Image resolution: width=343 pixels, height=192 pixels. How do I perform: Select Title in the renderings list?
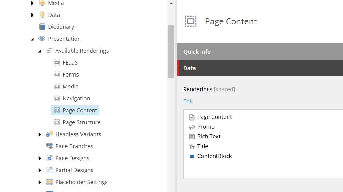click(x=203, y=146)
